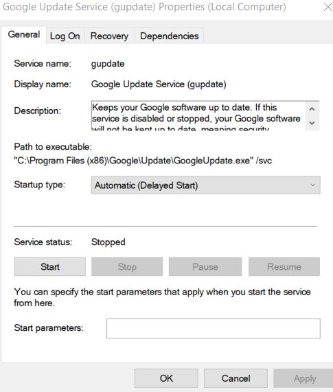Focus the Start parameters text field
Image resolution: width=333 pixels, height=392 pixels.
pyautogui.click(x=214, y=329)
